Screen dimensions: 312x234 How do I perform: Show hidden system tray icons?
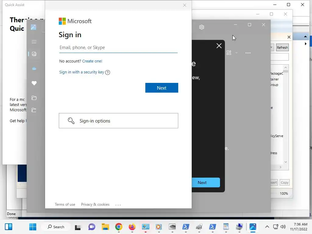tap(267, 227)
